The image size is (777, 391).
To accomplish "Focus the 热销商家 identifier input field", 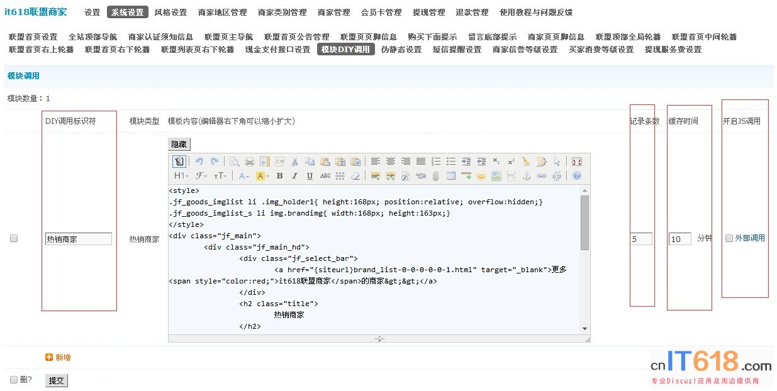I will point(79,239).
